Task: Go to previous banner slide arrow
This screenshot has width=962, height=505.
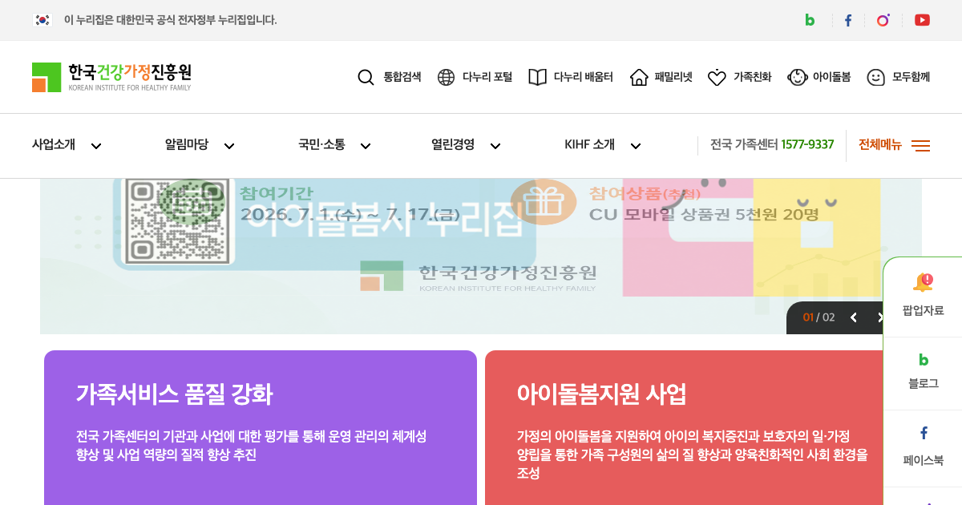Action: [x=853, y=317]
